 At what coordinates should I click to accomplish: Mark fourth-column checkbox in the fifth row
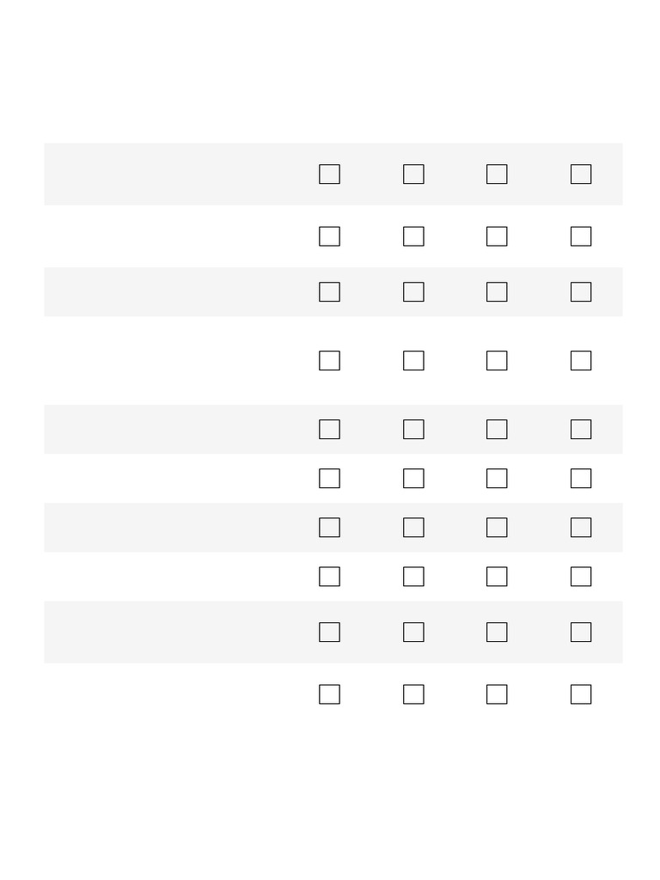[581, 430]
